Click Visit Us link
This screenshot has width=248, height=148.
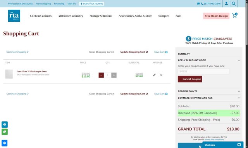pos(72,3)
